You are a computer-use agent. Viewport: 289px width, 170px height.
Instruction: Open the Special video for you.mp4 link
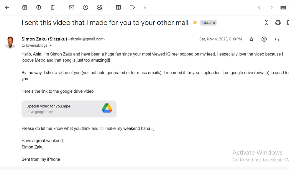click(x=69, y=109)
